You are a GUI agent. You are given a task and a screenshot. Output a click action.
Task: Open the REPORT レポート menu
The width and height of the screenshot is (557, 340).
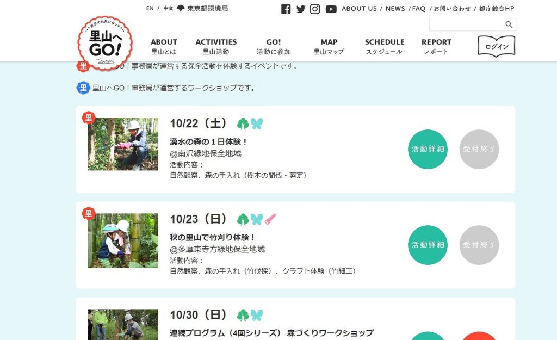(x=436, y=47)
